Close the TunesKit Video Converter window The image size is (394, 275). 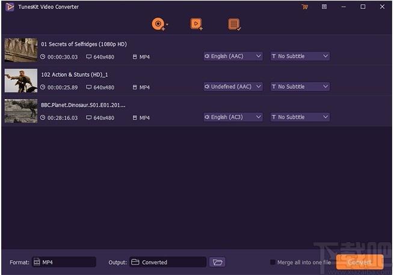click(x=382, y=7)
